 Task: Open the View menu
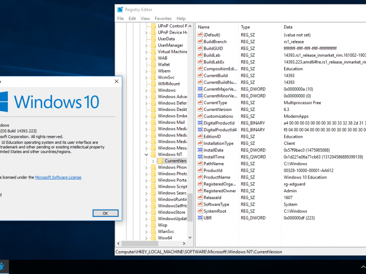[145, 18]
